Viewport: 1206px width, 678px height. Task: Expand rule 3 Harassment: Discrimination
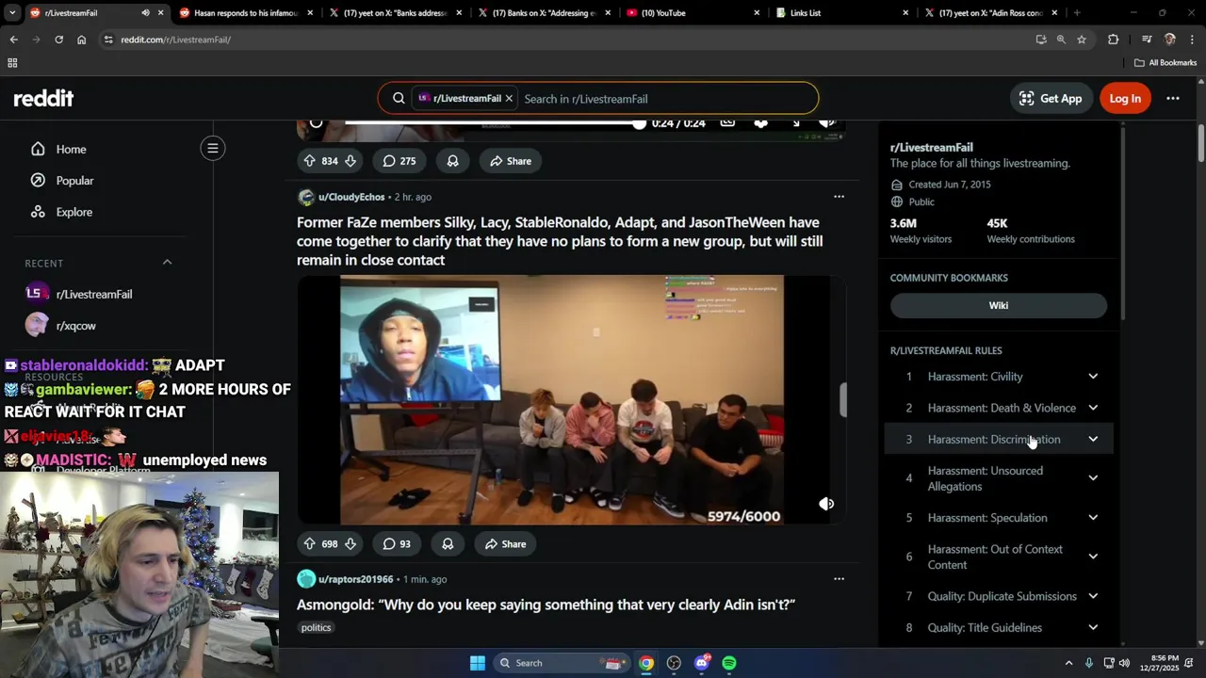pyautogui.click(x=999, y=439)
